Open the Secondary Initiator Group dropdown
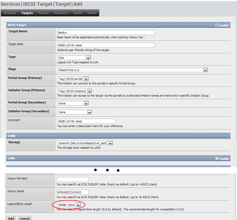Viewport: 237px width, 220px height. 75,112
